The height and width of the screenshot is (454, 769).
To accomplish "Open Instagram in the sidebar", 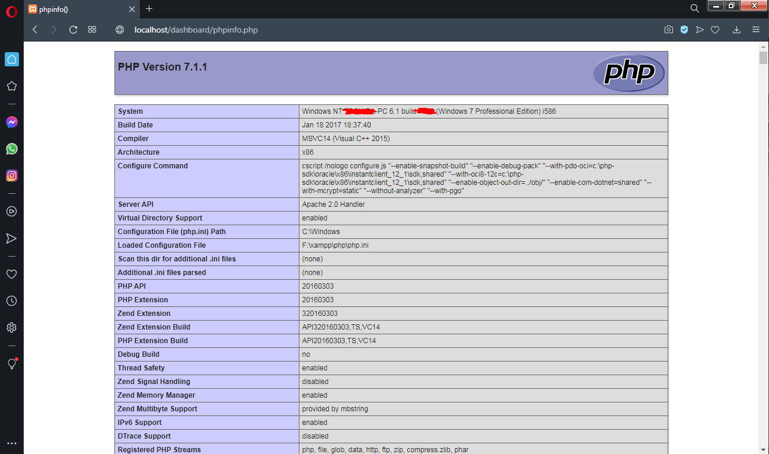I will [12, 175].
